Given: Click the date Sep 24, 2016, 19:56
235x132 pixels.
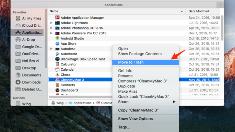Looking at the screenshot, I should tap(204, 18).
